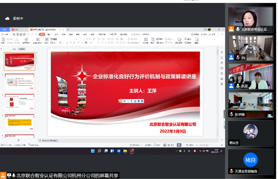Screen dimensions: 278x179
Task: Click the Share button at top right
Action: (x=212, y=34)
